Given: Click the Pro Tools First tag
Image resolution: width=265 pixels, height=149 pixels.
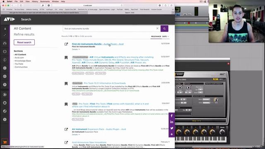Looking at the screenshot, I should (x=78, y=119).
